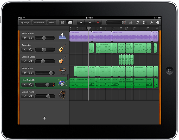The image size is (179, 140).
Task: Mute the Classic Clean track
Action: pos(24,61)
